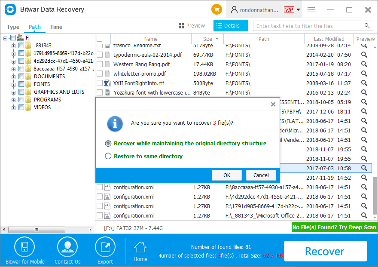Select Recover while maintaining original directory structure

(x=108, y=144)
